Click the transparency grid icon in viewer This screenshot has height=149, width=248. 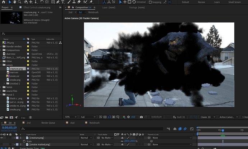tap(105, 117)
